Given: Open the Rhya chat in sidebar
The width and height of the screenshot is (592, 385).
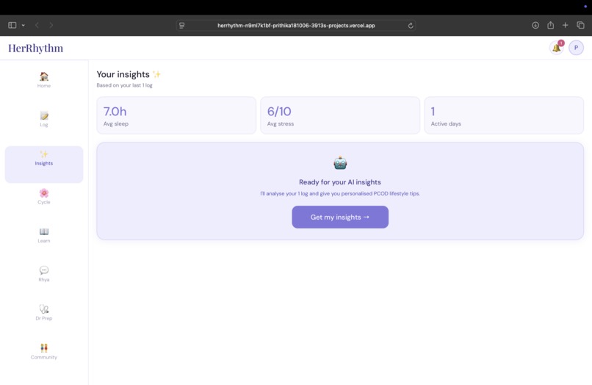Looking at the screenshot, I should [44, 274].
